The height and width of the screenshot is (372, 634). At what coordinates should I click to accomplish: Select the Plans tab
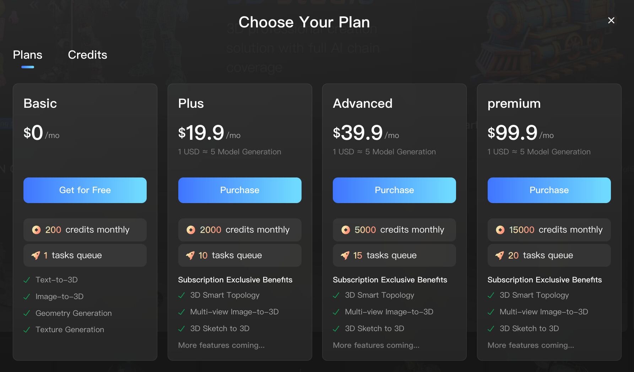click(x=27, y=55)
